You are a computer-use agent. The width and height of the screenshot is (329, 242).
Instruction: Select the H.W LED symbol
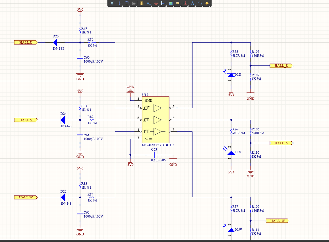point(231,230)
